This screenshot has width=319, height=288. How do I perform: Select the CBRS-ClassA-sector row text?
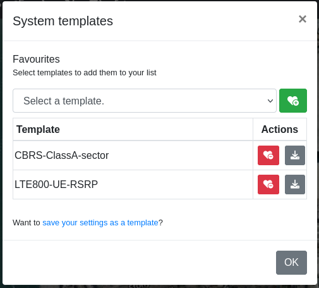[x=61, y=156]
